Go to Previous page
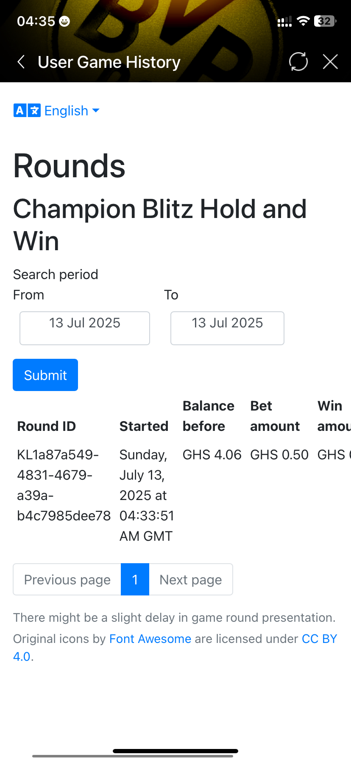The image size is (351, 760). (x=67, y=579)
